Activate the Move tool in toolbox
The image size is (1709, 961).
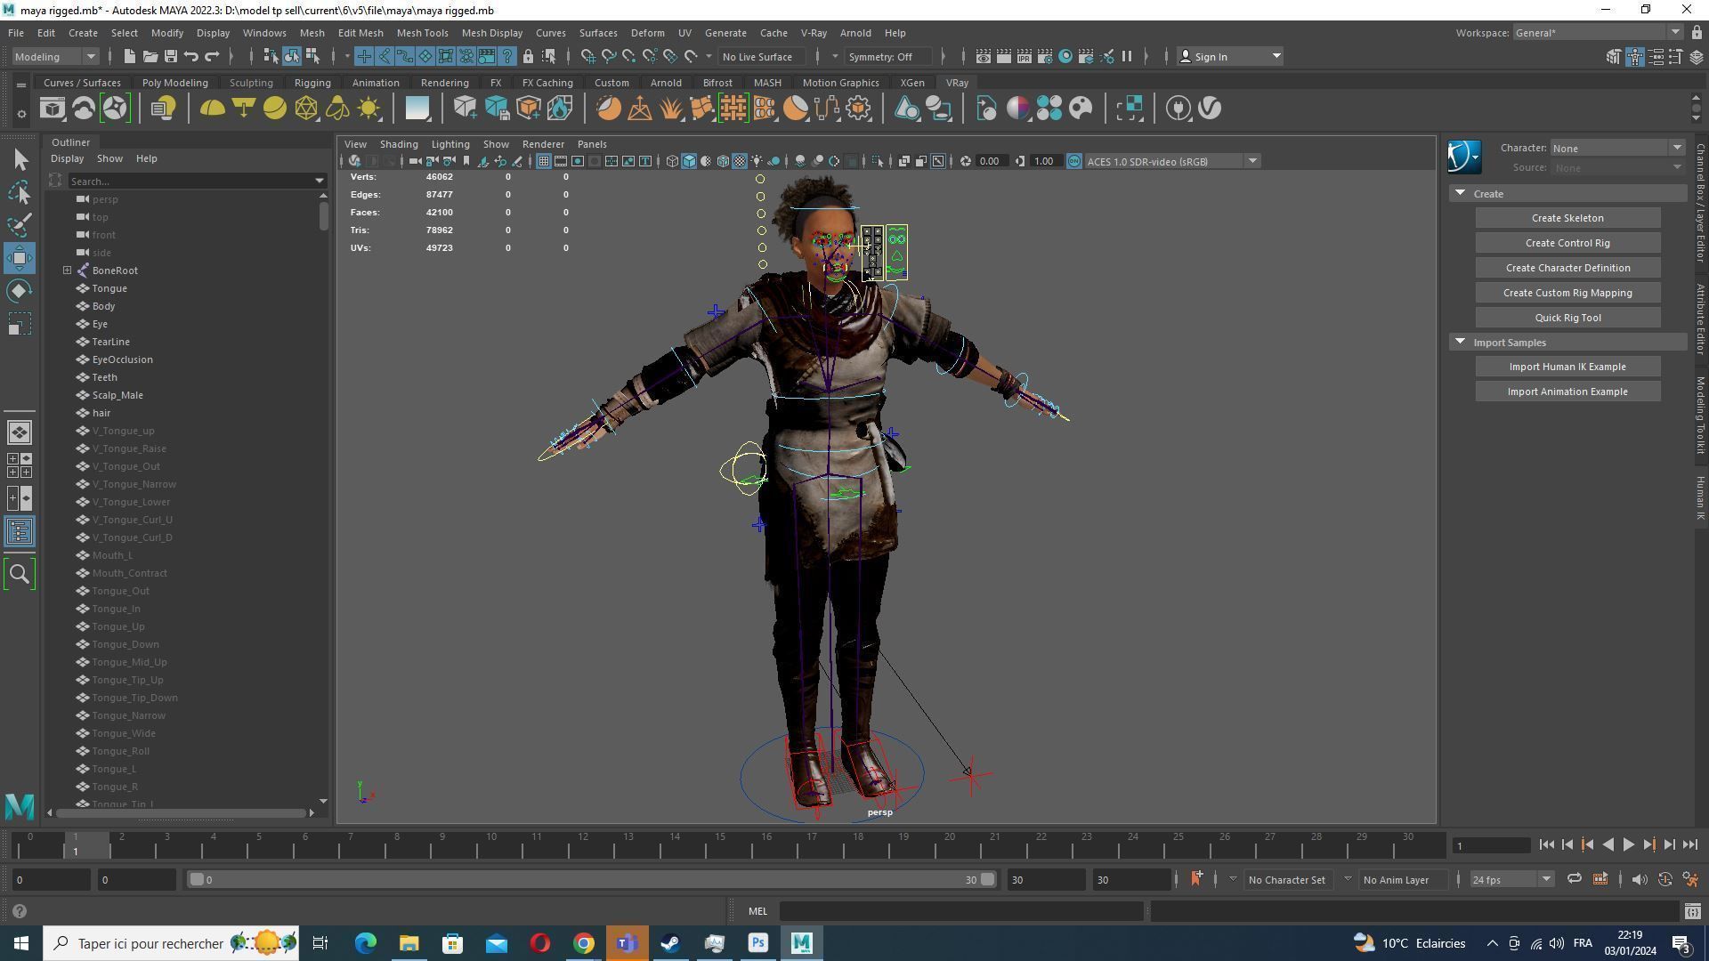coord(20,258)
